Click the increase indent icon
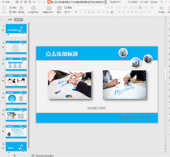The width and height of the screenshot is (170, 157). coord(136,8)
